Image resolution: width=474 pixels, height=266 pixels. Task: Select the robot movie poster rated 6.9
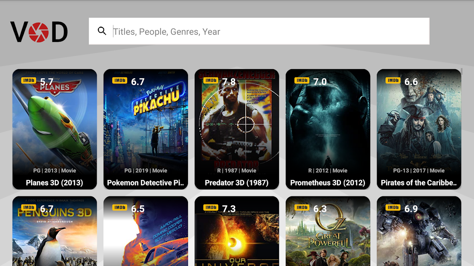click(x=419, y=231)
